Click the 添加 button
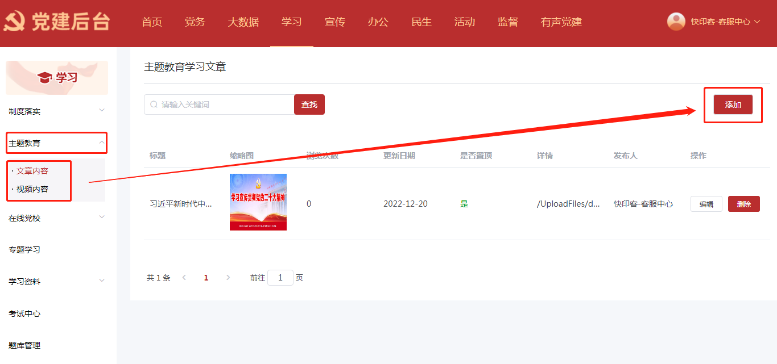 (x=733, y=104)
